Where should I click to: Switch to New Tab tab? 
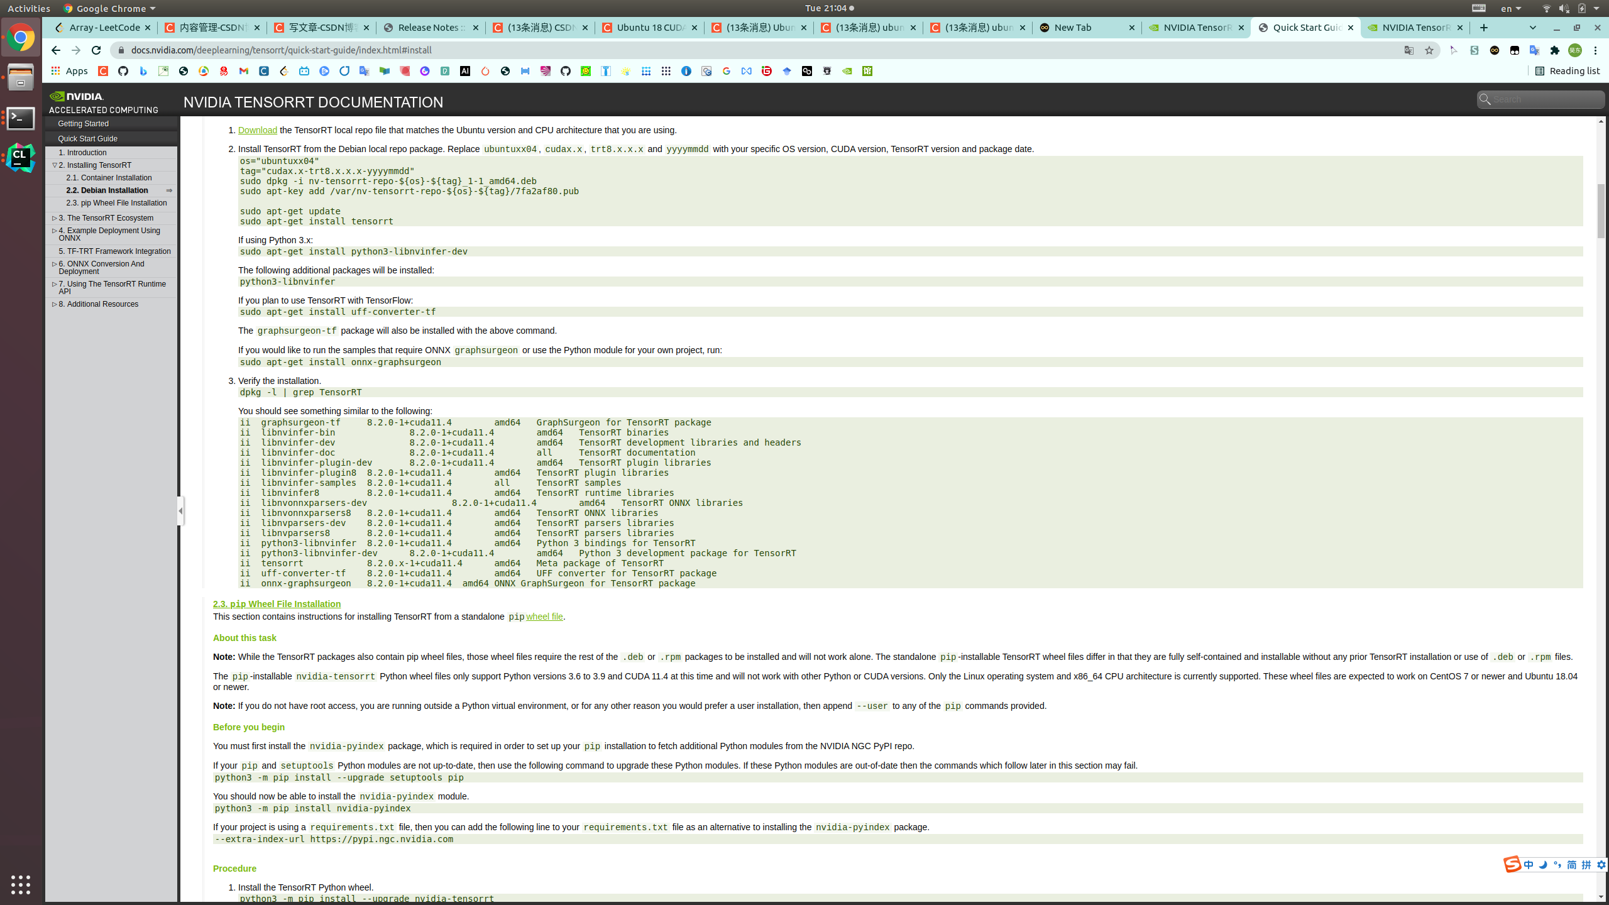point(1088,28)
